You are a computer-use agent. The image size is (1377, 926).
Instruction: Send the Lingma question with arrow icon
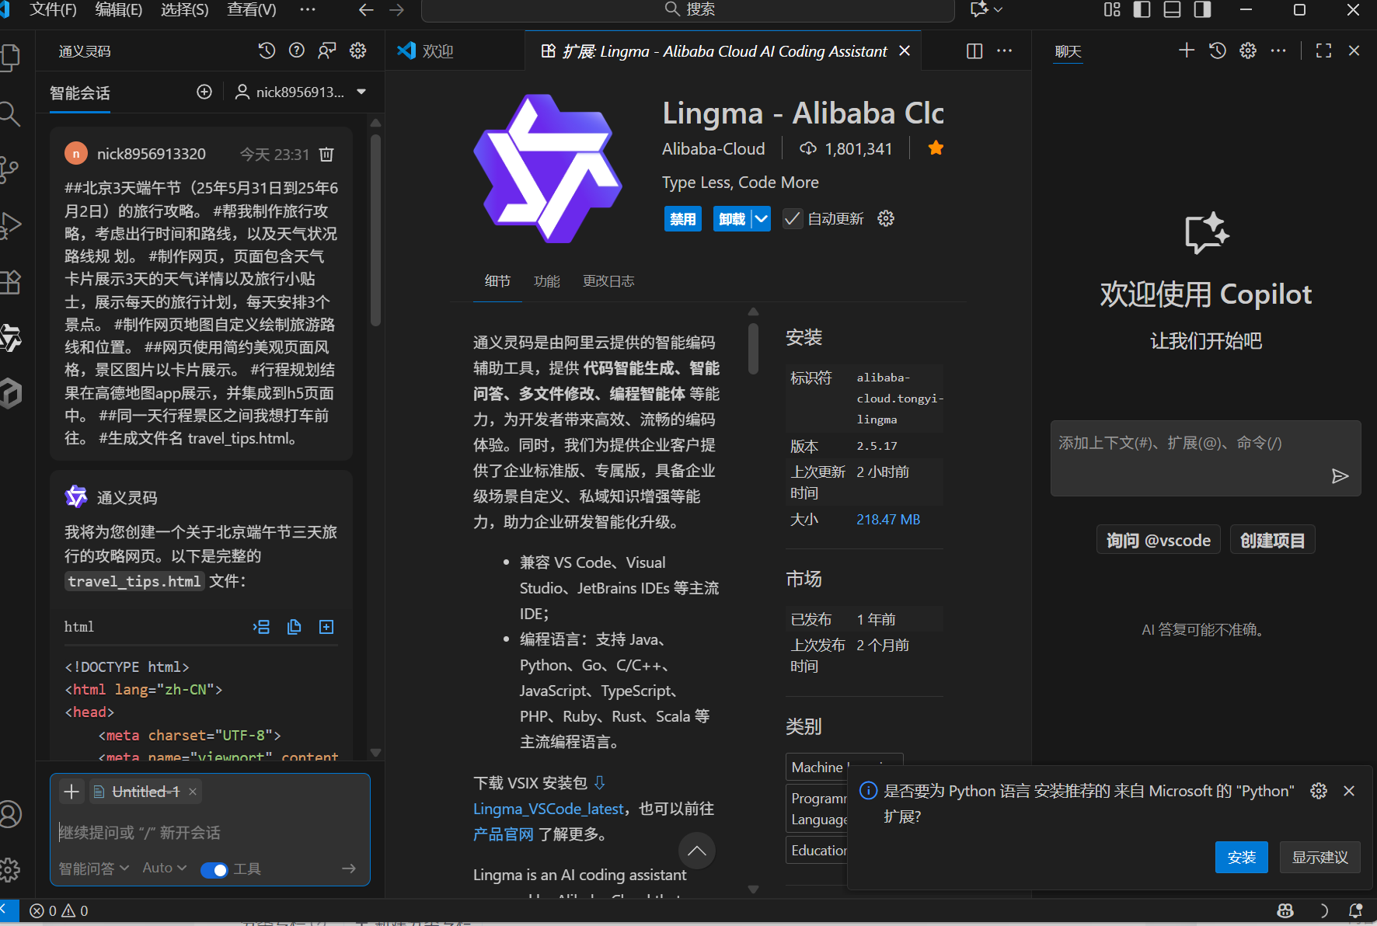coord(349,869)
